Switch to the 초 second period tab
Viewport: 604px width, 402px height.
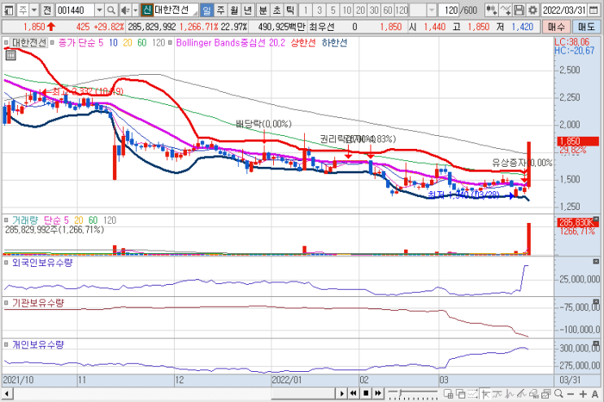click(x=276, y=10)
